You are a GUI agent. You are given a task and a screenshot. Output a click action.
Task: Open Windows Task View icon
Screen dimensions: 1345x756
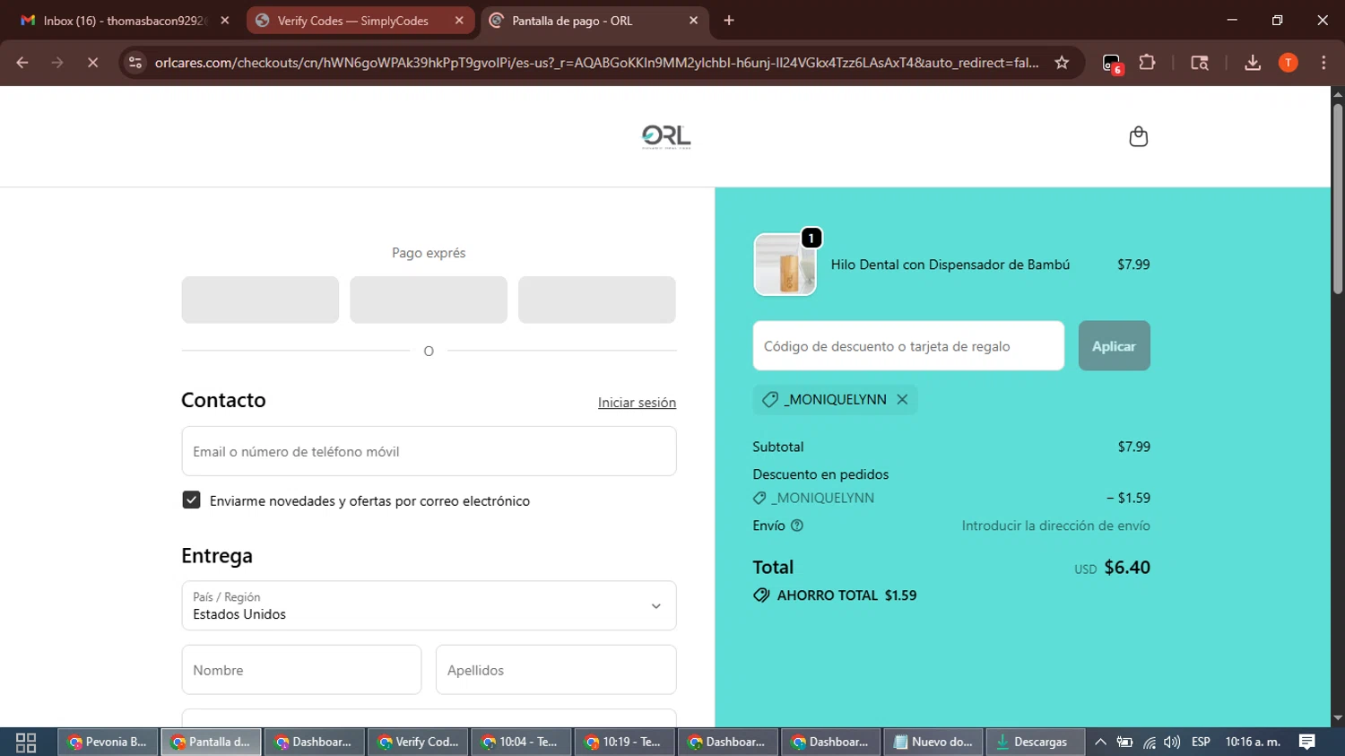pos(26,743)
